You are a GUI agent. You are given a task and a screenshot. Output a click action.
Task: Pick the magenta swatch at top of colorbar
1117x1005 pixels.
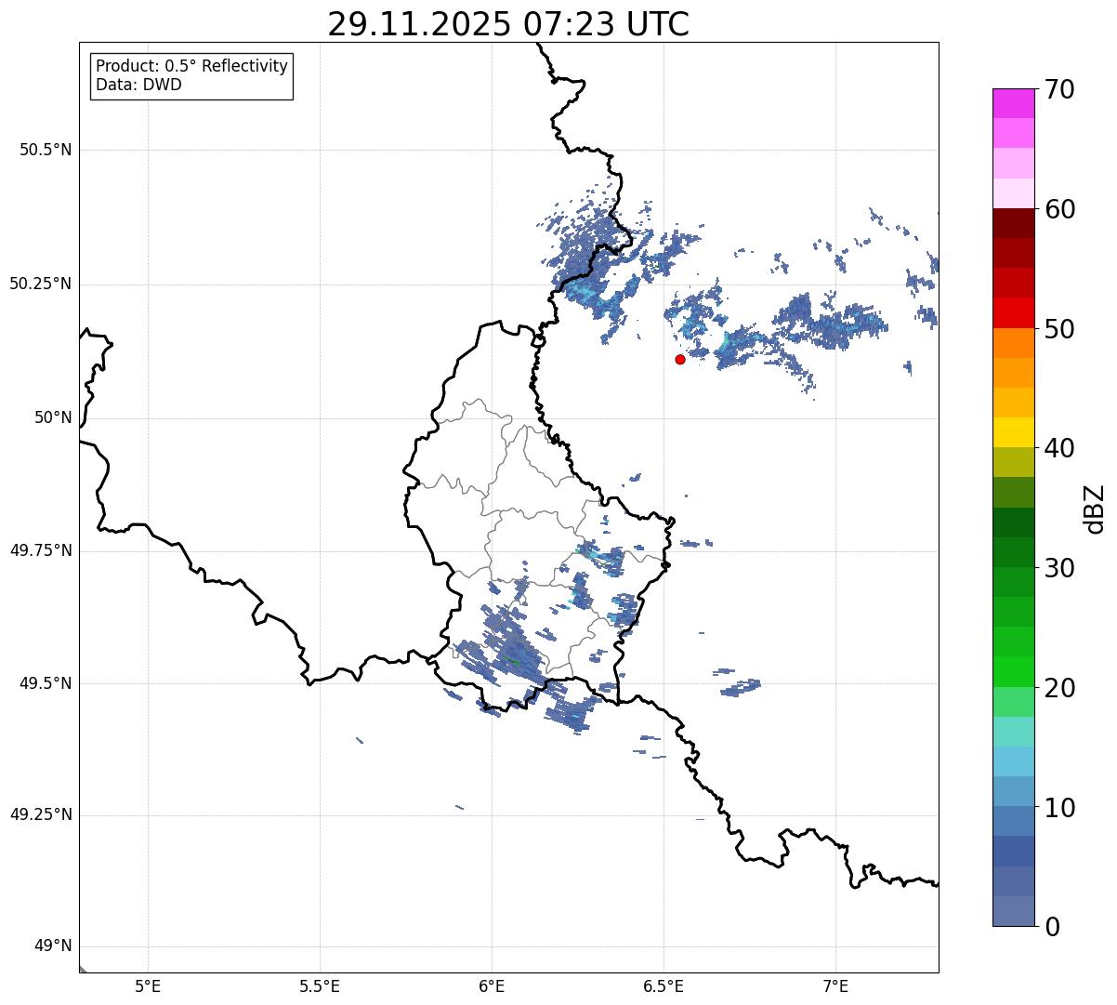click(x=1013, y=103)
